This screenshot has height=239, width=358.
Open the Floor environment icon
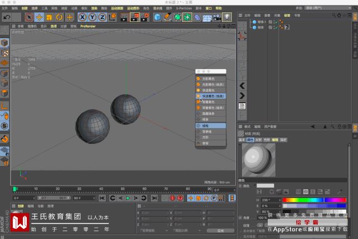(x=207, y=17)
